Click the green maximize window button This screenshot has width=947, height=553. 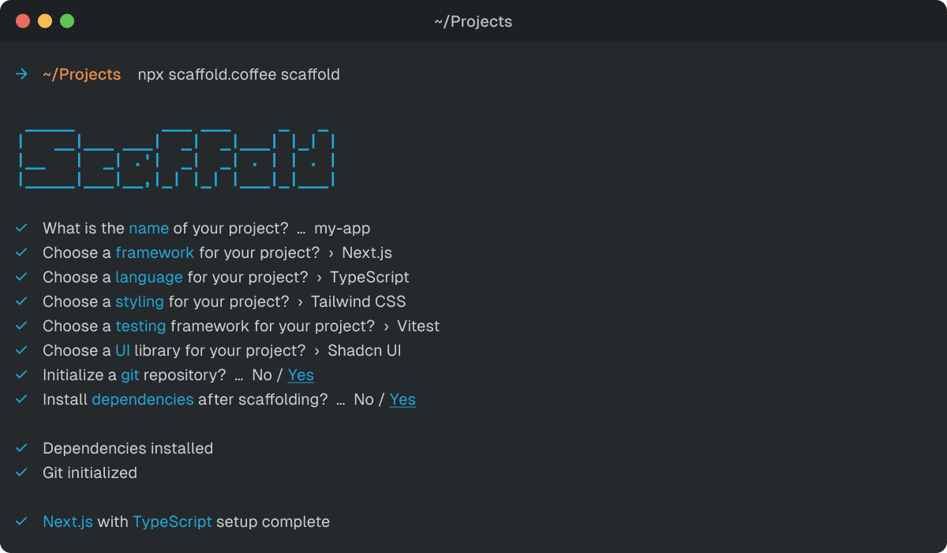point(67,21)
